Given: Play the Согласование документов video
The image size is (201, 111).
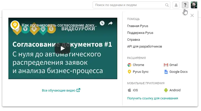Looking at the screenshot, I should pyautogui.click(x=62, y=48).
